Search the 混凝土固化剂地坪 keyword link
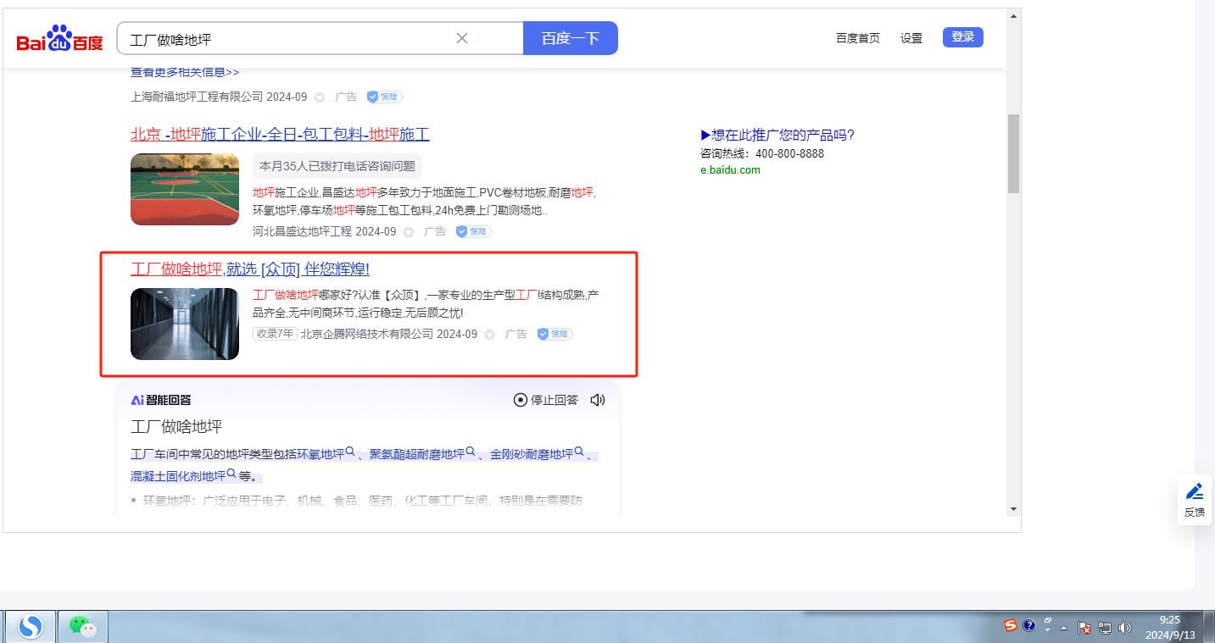Screen dimensions: 1215x643 tap(184, 475)
